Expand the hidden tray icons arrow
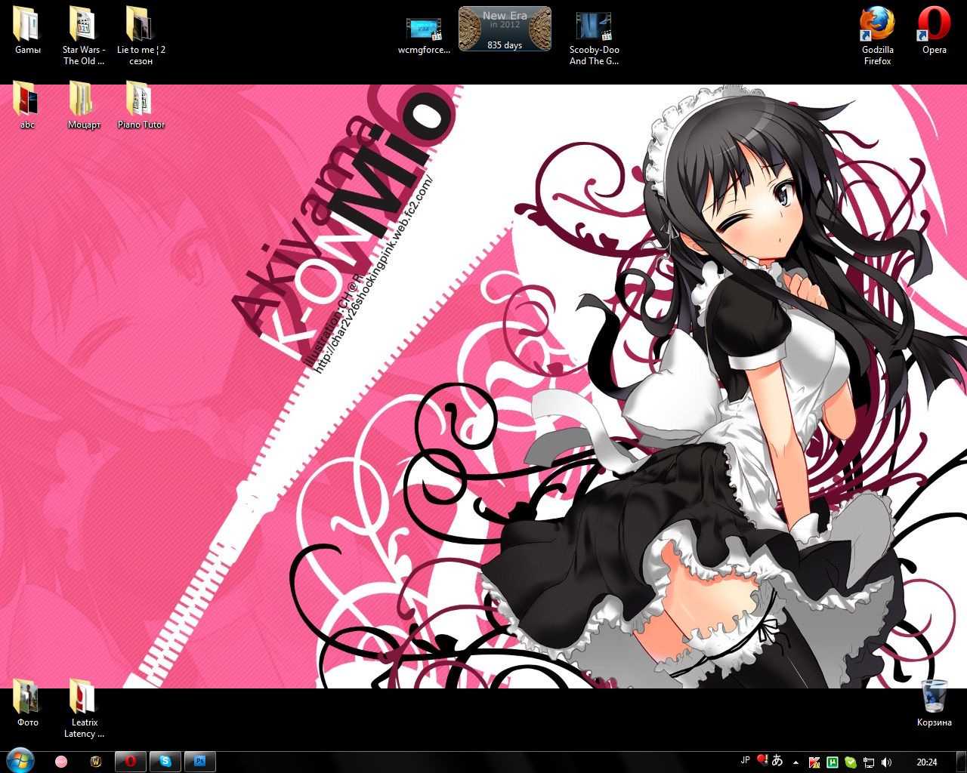Viewport: 967px width, 773px height. pyautogui.click(x=796, y=762)
